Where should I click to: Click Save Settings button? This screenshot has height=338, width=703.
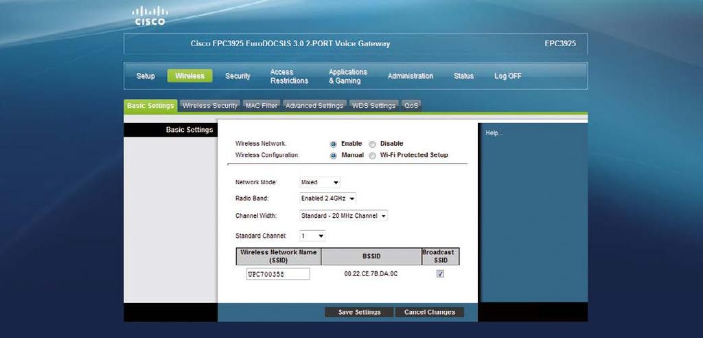click(x=359, y=312)
